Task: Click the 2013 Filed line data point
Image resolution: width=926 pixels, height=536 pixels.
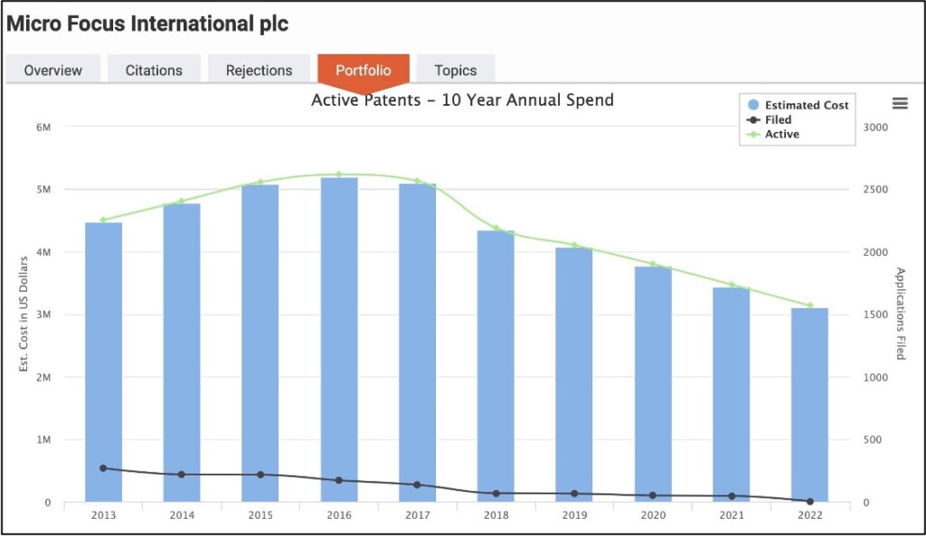Action: pos(103,468)
